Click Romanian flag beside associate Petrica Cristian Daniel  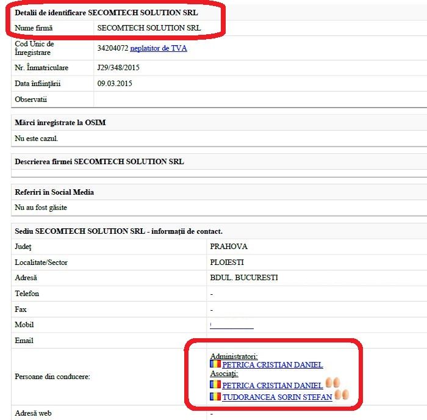pyautogui.click(x=215, y=385)
